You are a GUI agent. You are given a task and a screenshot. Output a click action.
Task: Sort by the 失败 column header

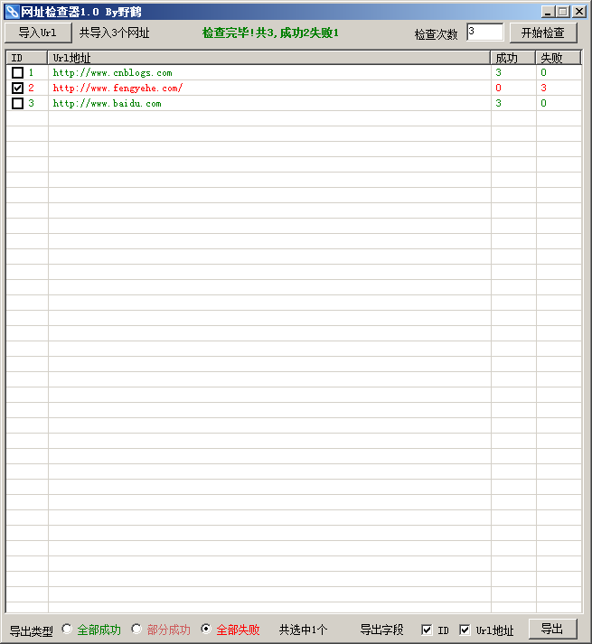click(559, 58)
